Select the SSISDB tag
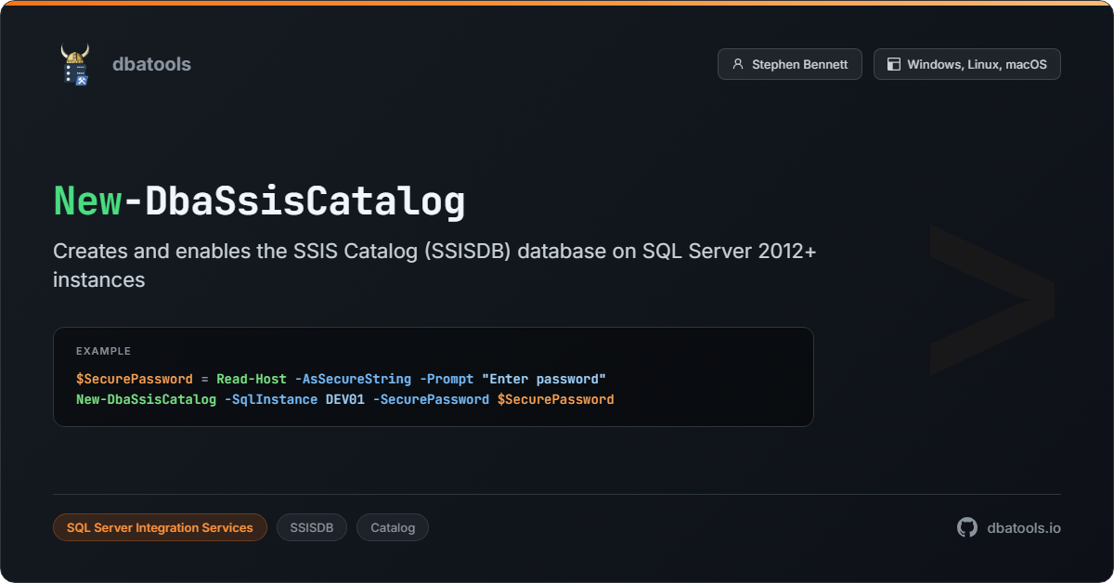Screen dimensions: 1114x583 [312, 527]
